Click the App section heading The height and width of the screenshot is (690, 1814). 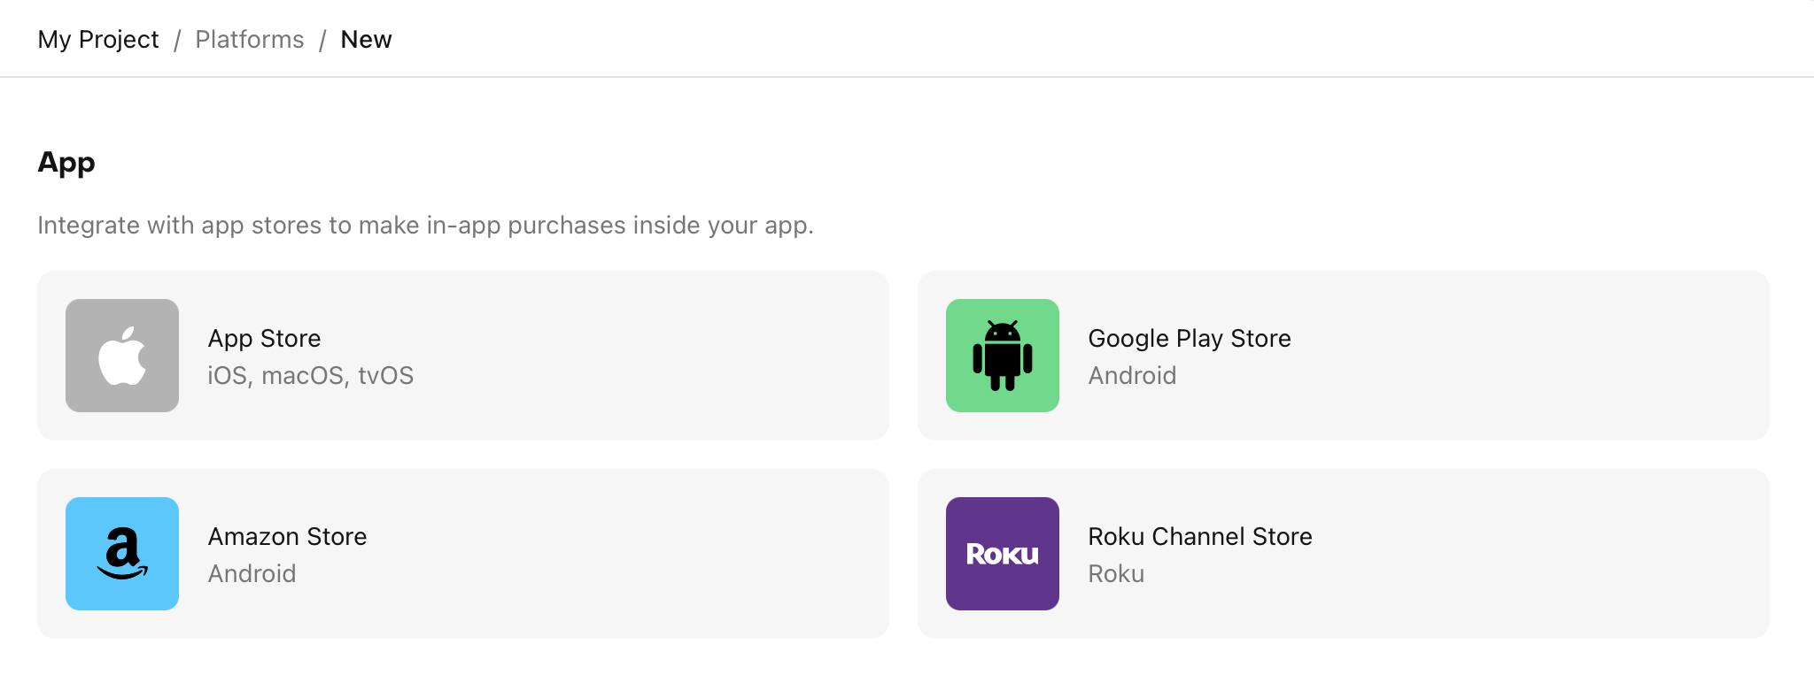point(66,164)
